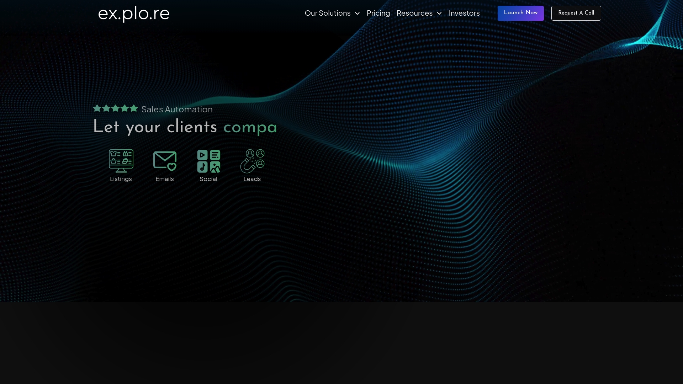Click the Listings label
Viewport: 683px width, 384px height.
coord(121,179)
